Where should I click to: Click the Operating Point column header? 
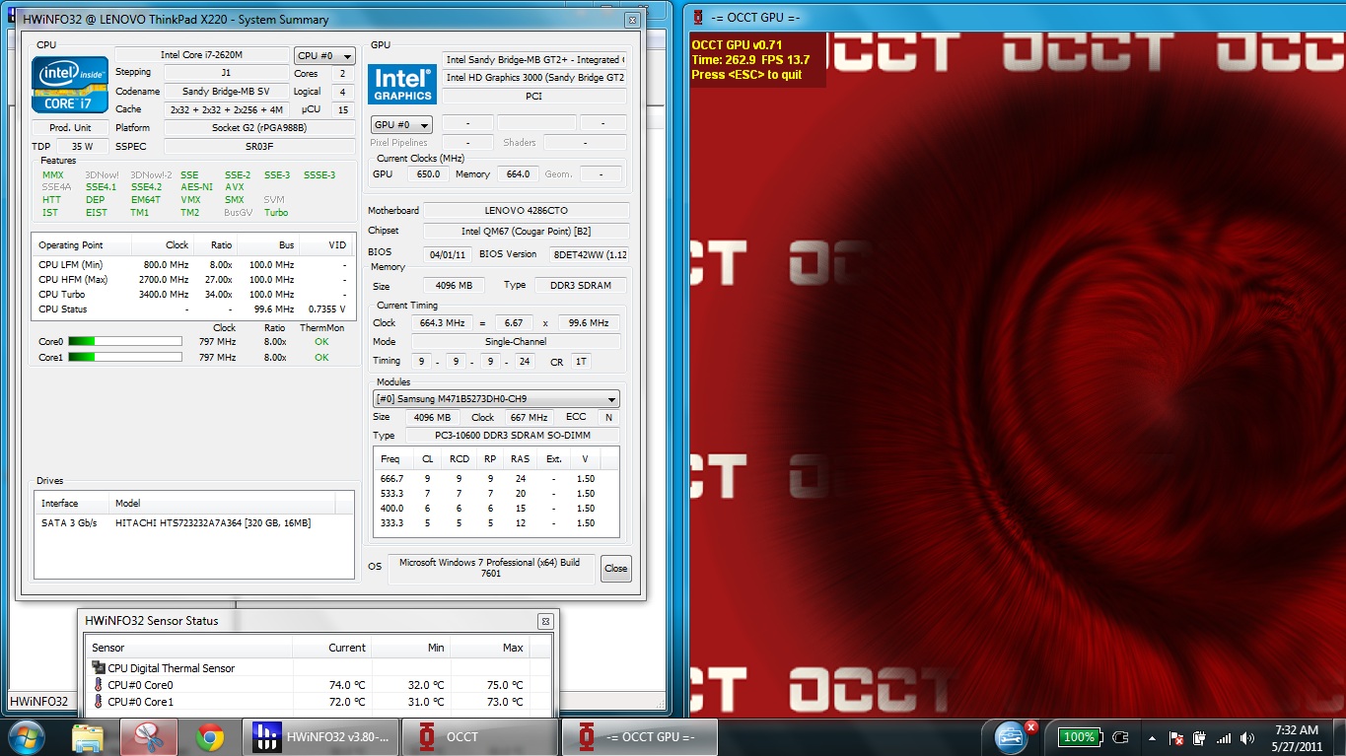[x=82, y=245]
